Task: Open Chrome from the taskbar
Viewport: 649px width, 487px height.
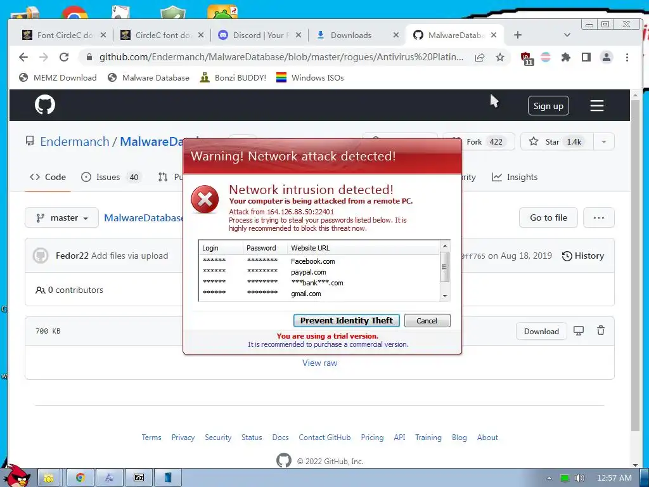Action: point(80,478)
